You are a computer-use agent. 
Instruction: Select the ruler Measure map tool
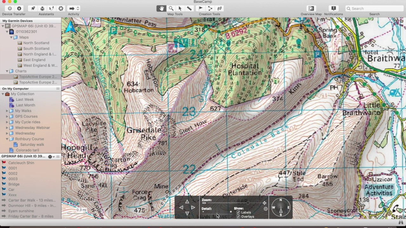click(x=189, y=9)
